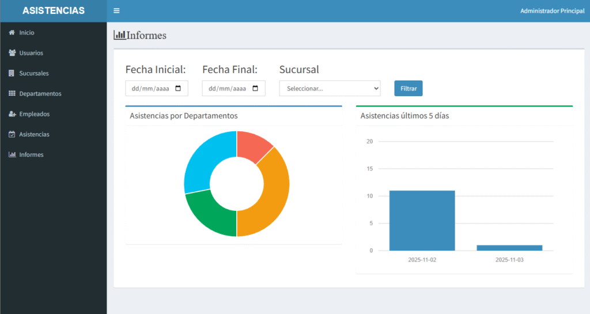Click the home icon beside Inicio
This screenshot has height=314, width=590.
tap(12, 33)
